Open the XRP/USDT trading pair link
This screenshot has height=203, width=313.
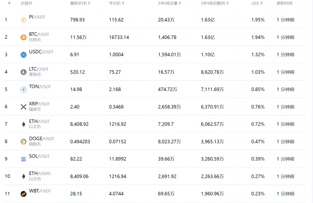tap(39, 104)
